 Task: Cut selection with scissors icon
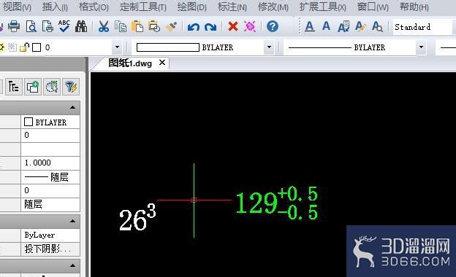[x=104, y=27]
